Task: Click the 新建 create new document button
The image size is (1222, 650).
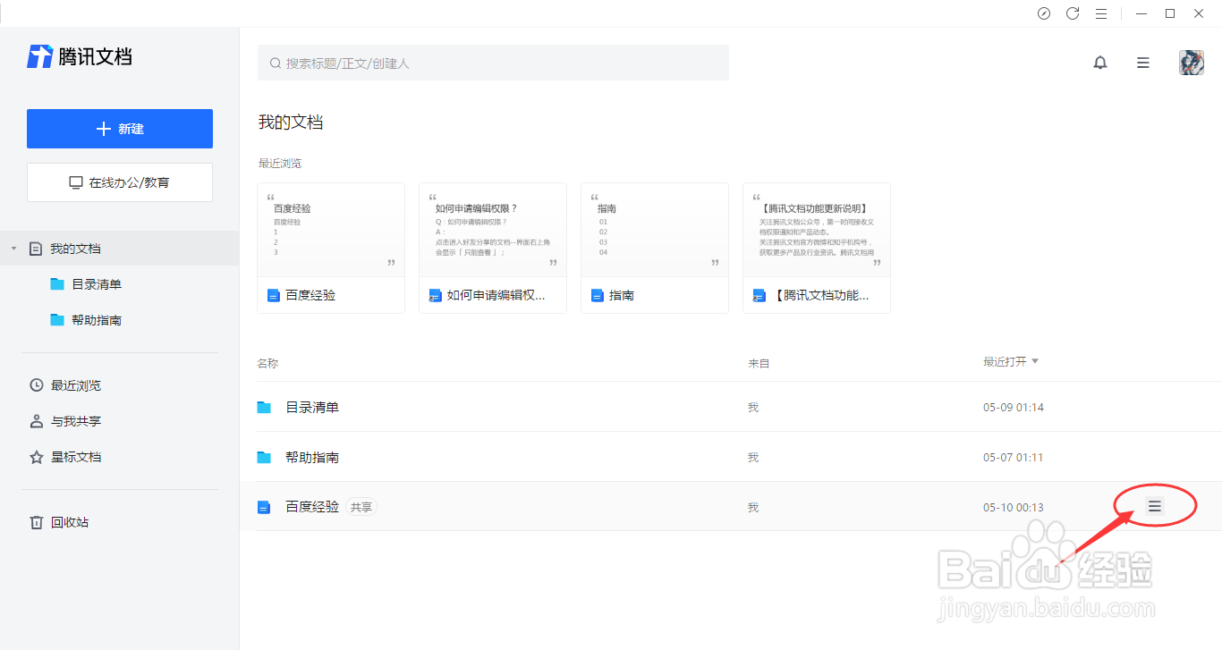Action: coord(119,128)
